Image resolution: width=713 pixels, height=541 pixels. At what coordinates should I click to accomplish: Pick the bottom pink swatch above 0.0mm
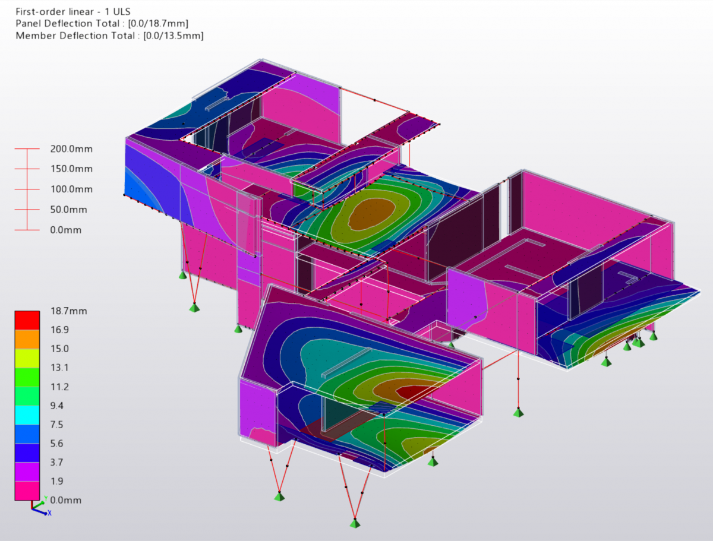tap(27, 491)
